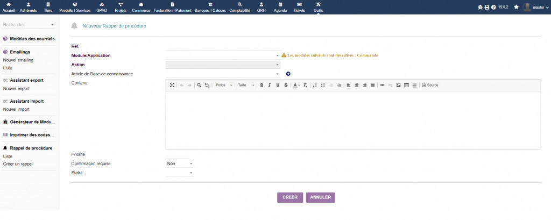Click the Nouvel import link
The image size is (551, 220).
click(16, 109)
